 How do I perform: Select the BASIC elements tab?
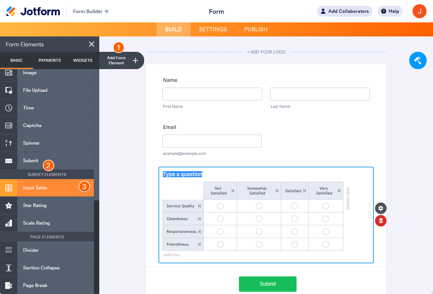click(x=17, y=60)
